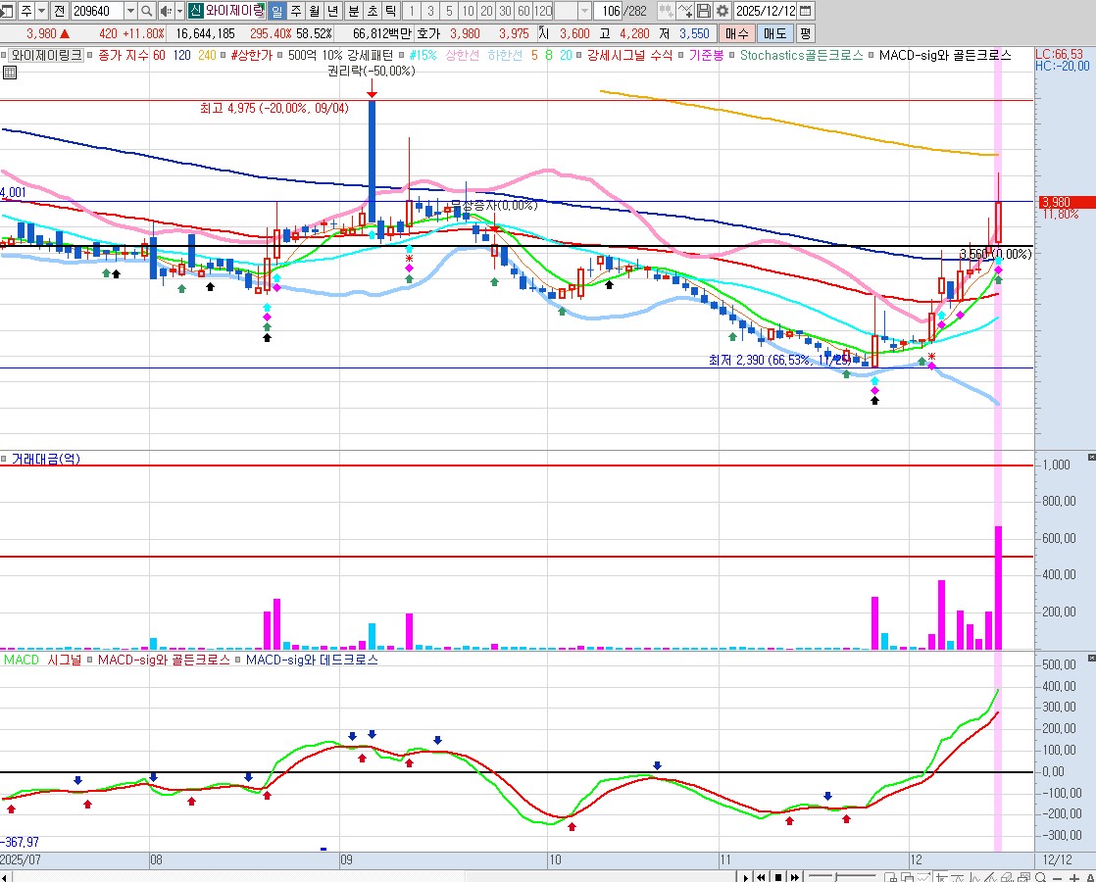Image resolution: width=1096 pixels, height=882 pixels.
Task: Click the 기준봉 legend label
Action: click(706, 55)
